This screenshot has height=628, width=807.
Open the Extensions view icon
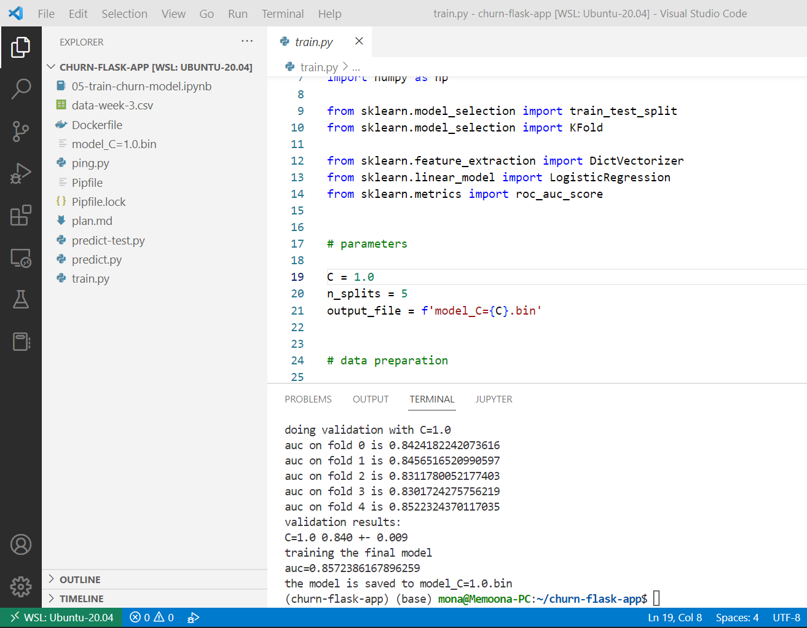pos(21,216)
